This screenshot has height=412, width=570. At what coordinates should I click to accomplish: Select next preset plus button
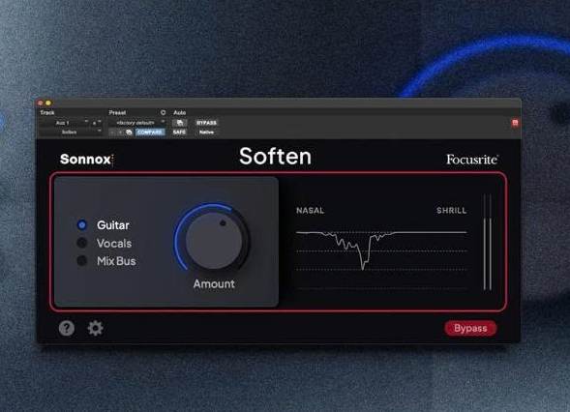pos(120,132)
